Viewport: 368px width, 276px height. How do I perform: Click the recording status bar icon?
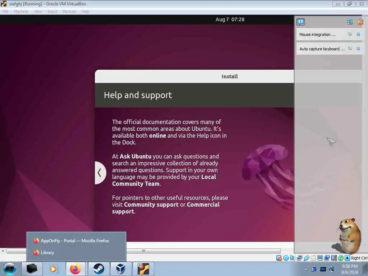pos(327,258)
